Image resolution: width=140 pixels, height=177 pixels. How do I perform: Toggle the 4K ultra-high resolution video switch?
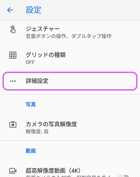(124, 175)
